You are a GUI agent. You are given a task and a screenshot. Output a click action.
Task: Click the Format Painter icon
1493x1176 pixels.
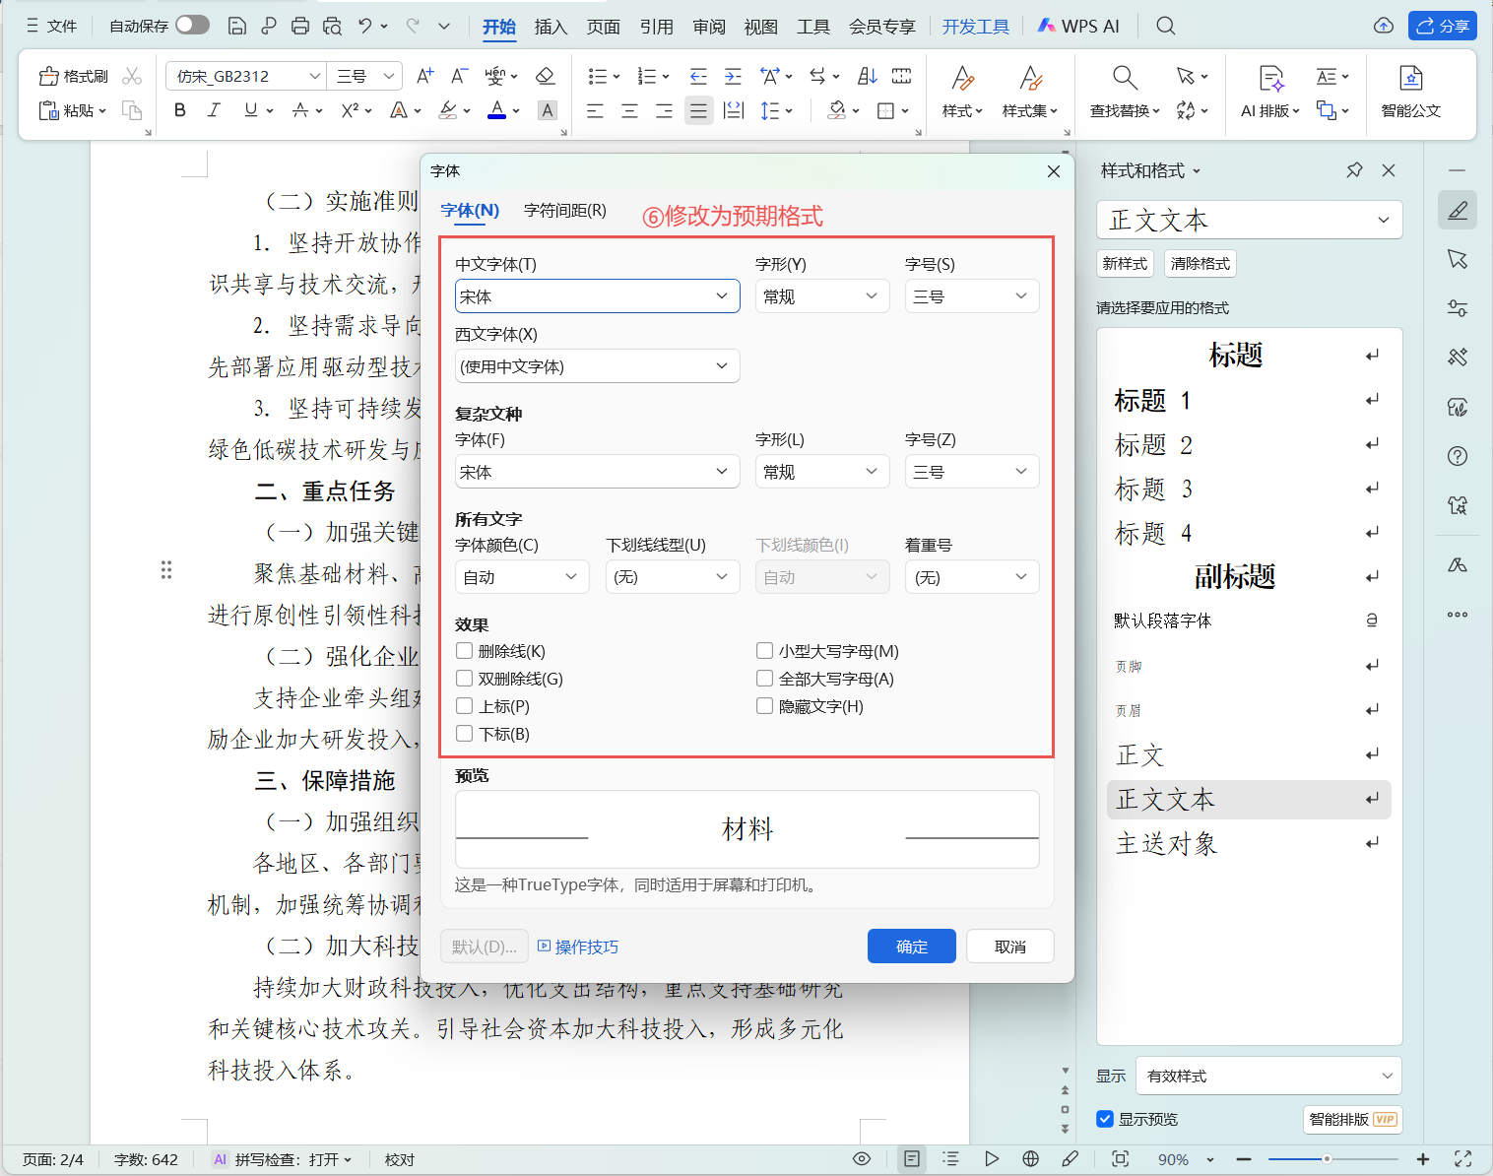[x=74, y=77]
